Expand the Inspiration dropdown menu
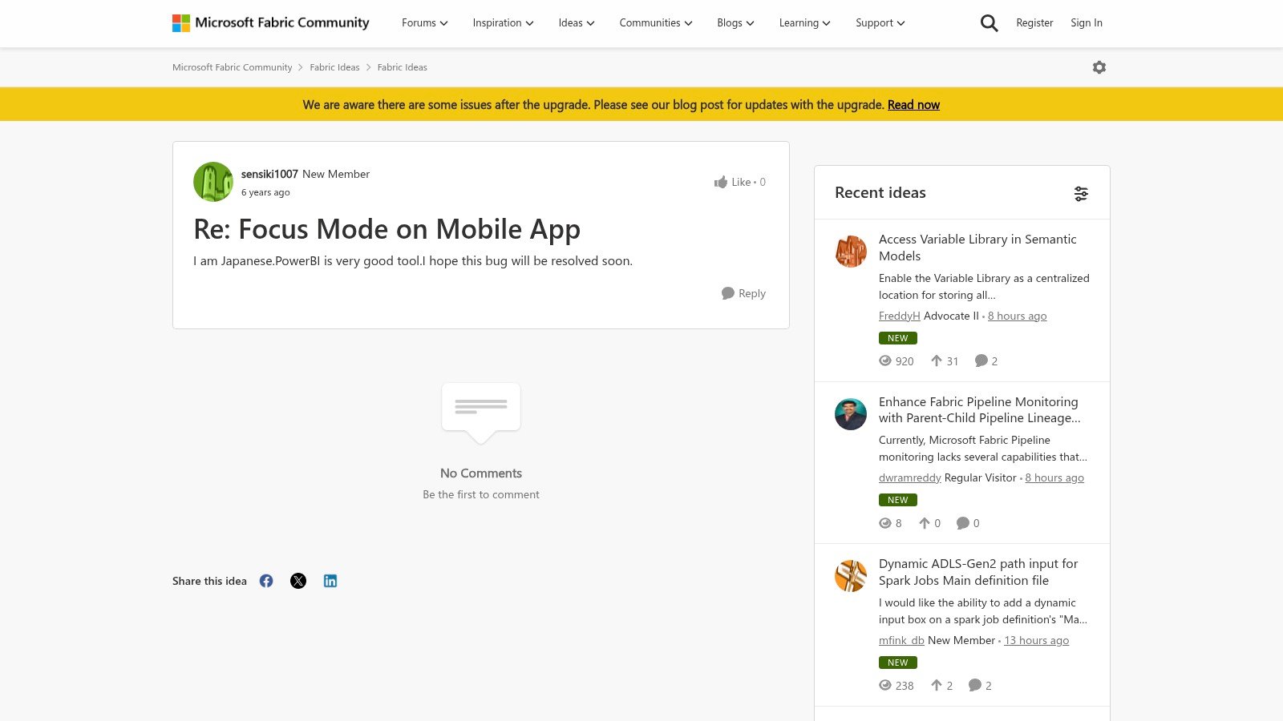The image size is (1283, 721). (503, 23)
